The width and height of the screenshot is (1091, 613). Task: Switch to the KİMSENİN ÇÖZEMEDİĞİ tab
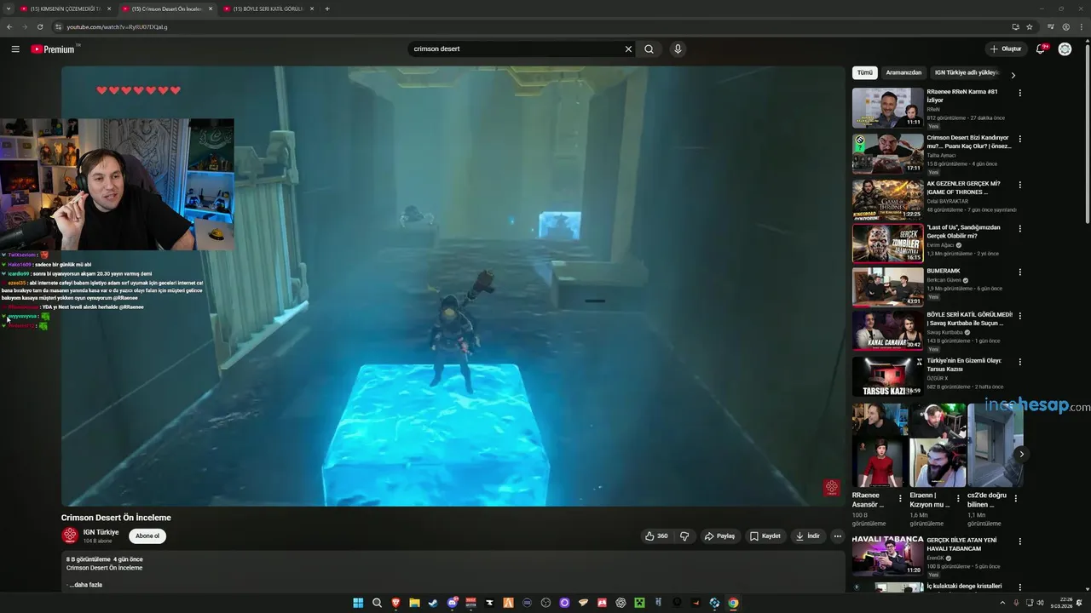[65, 9]
